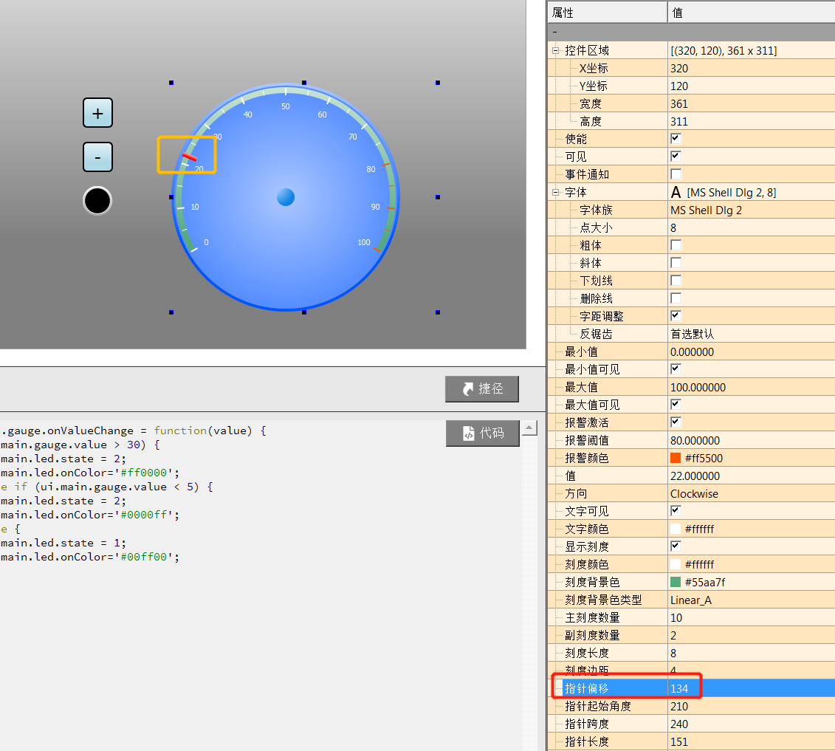Click the 文字颜色 white color swatch

click(x=676, y=529)
